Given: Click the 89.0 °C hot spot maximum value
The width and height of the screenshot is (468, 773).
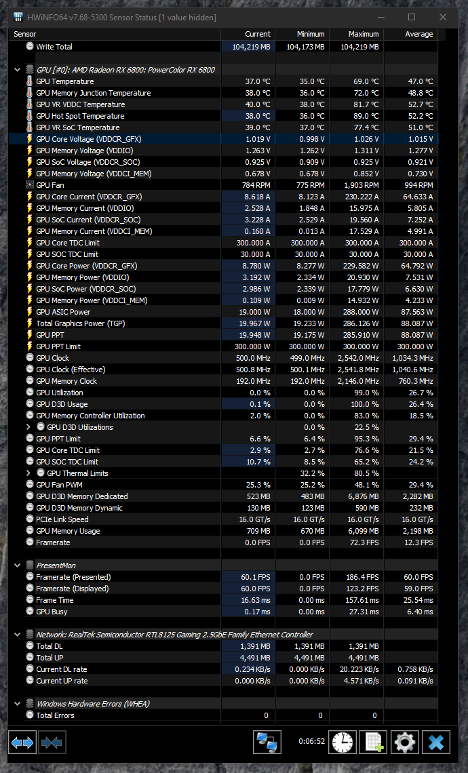Looking at the screenshot, I should pyautogui.click(x=366, y=116).
